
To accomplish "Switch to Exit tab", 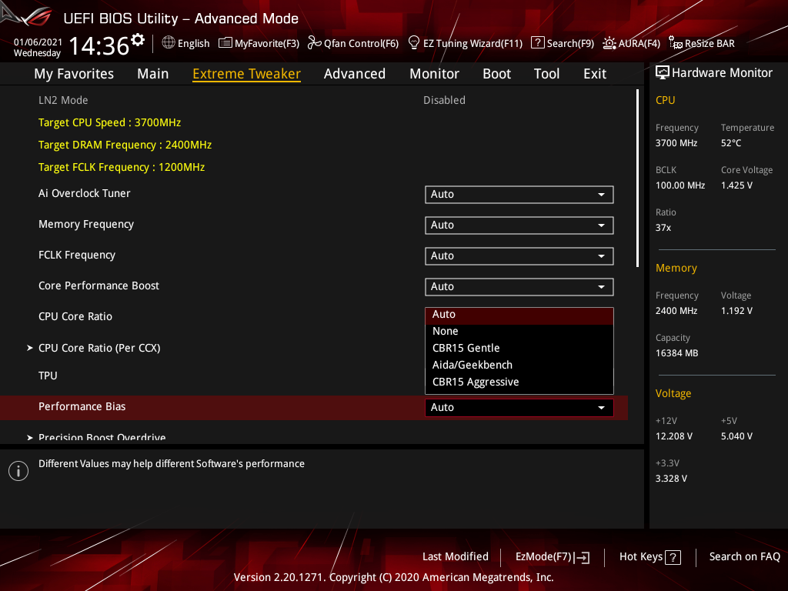I will [x=595, y=74].
